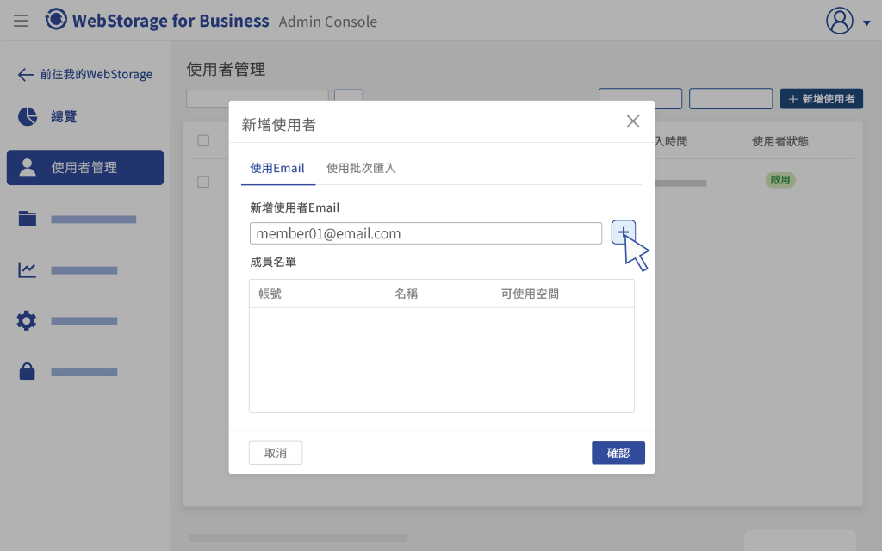Add the email with the plus button

pos(624,232)
